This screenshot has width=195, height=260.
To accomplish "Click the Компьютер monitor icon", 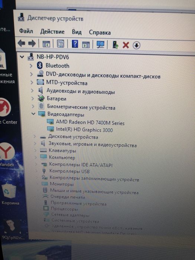I will pyautogui.click(x=43, y=157).
